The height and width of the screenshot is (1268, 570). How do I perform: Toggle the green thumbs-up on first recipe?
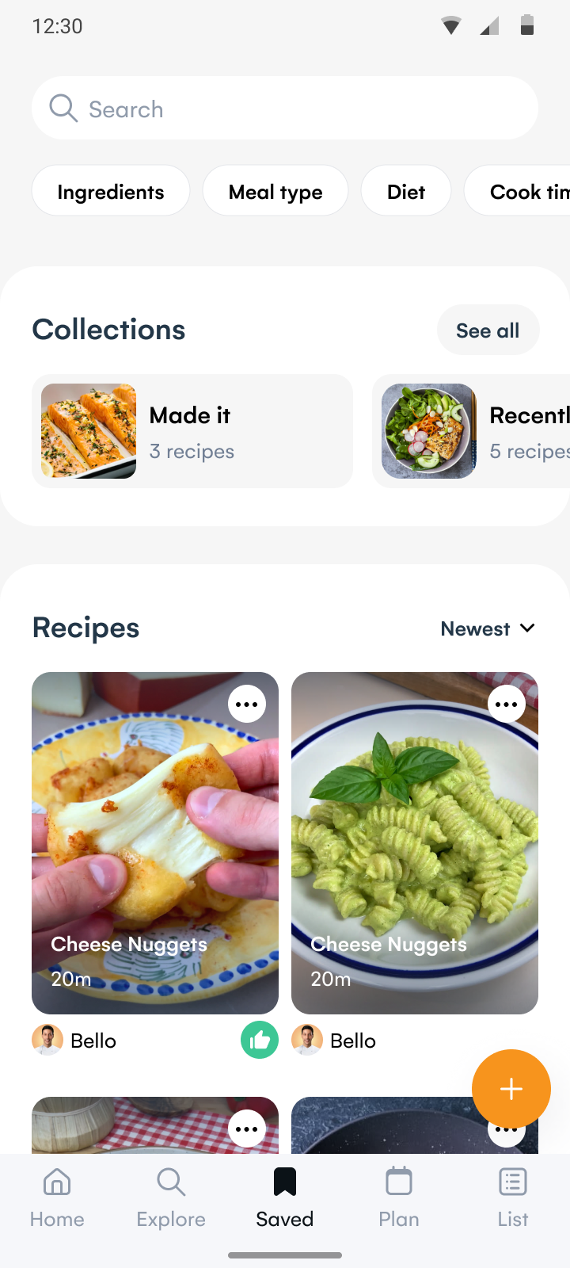(260, 1040)
